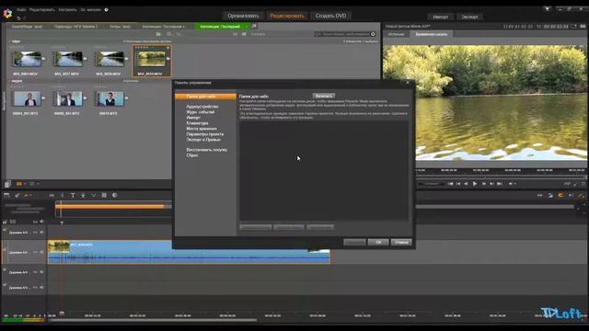Click the folder view icon in the library toolbar
This screenshot has width=589, height=331.
158,34
